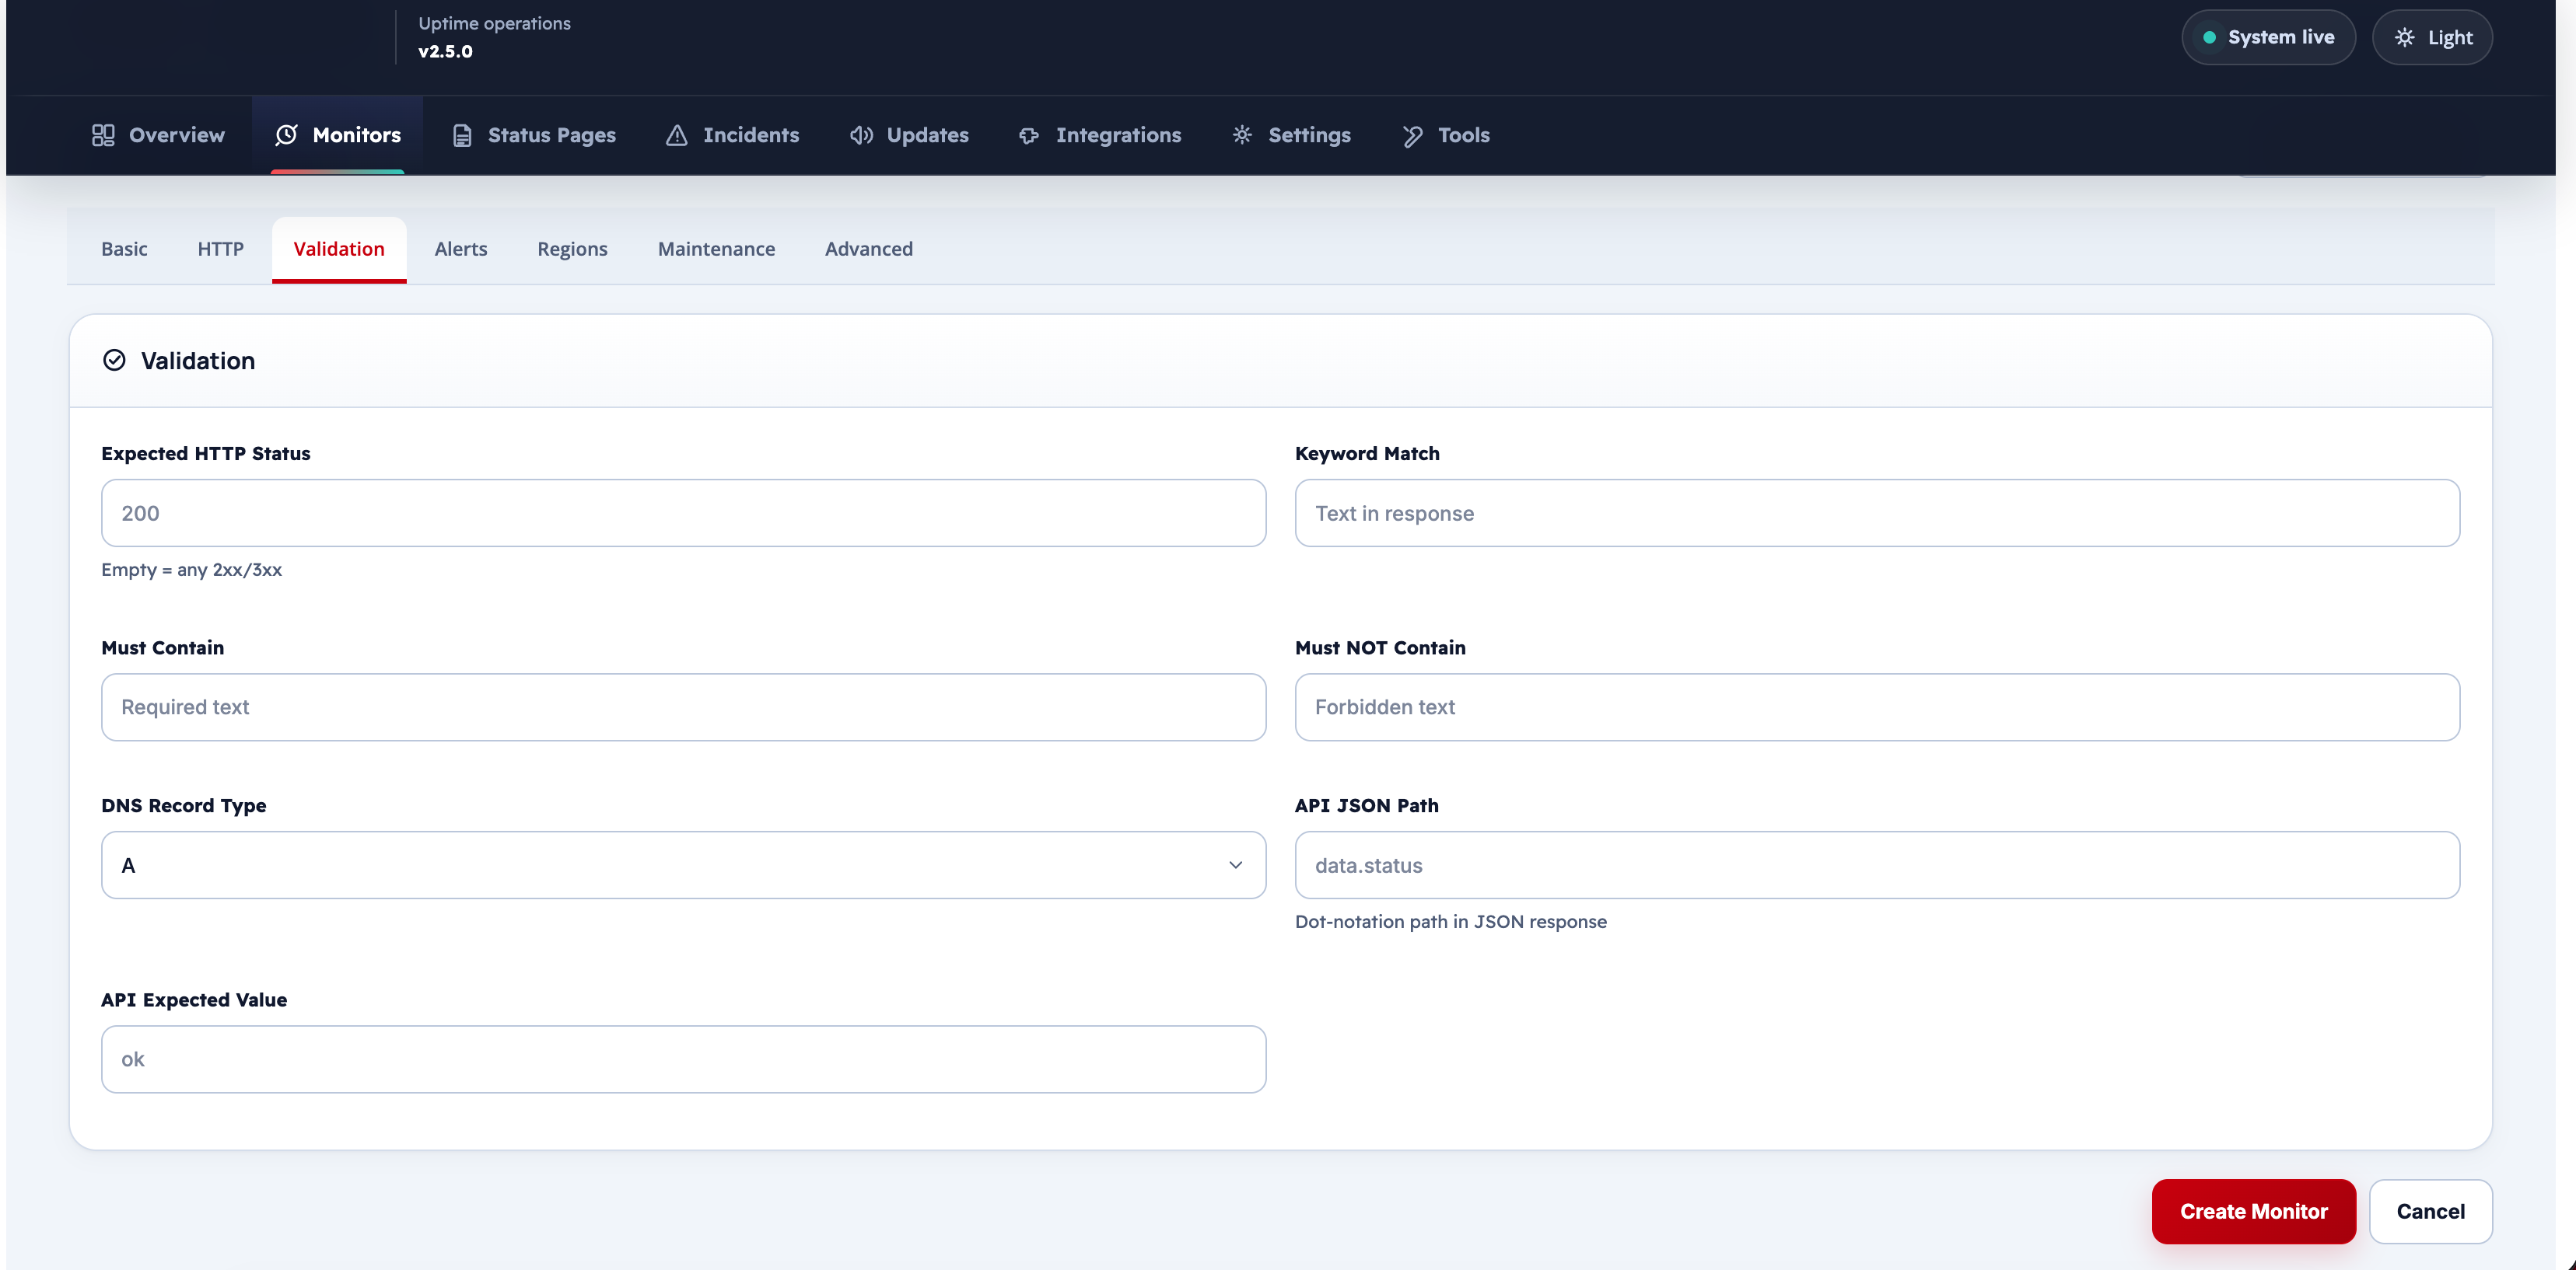Click the System live status pill
2576x1270 pixels.
click(x=2268, y=38)
